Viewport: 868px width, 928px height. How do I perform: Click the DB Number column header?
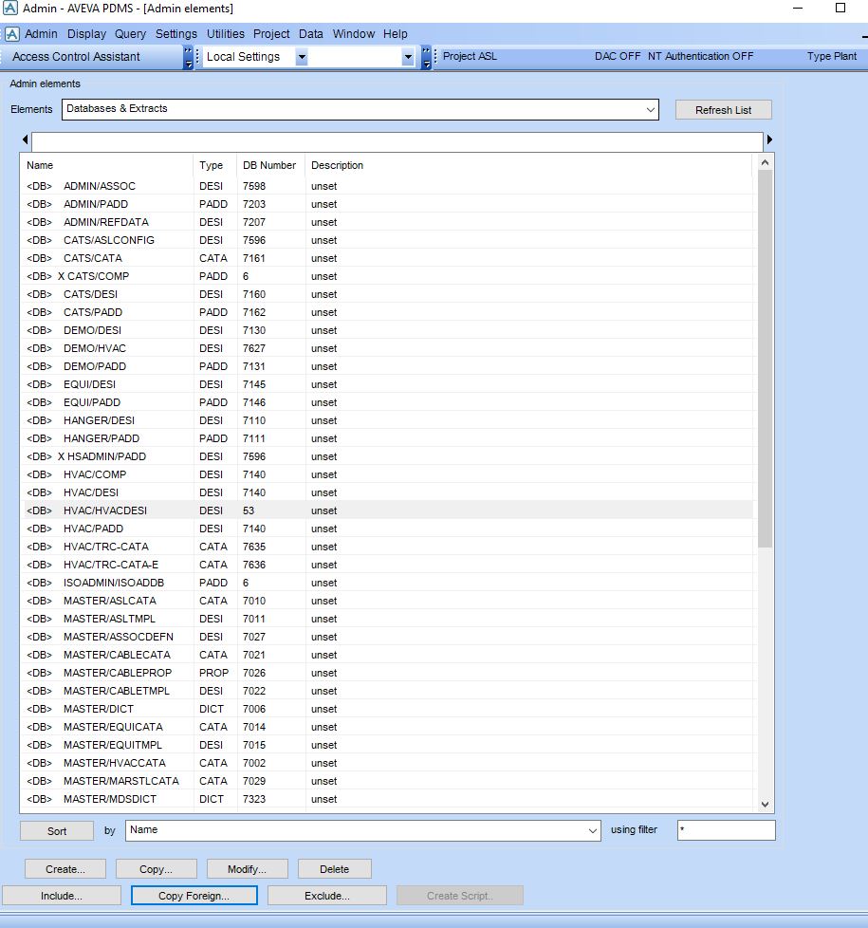pos(269,165)
